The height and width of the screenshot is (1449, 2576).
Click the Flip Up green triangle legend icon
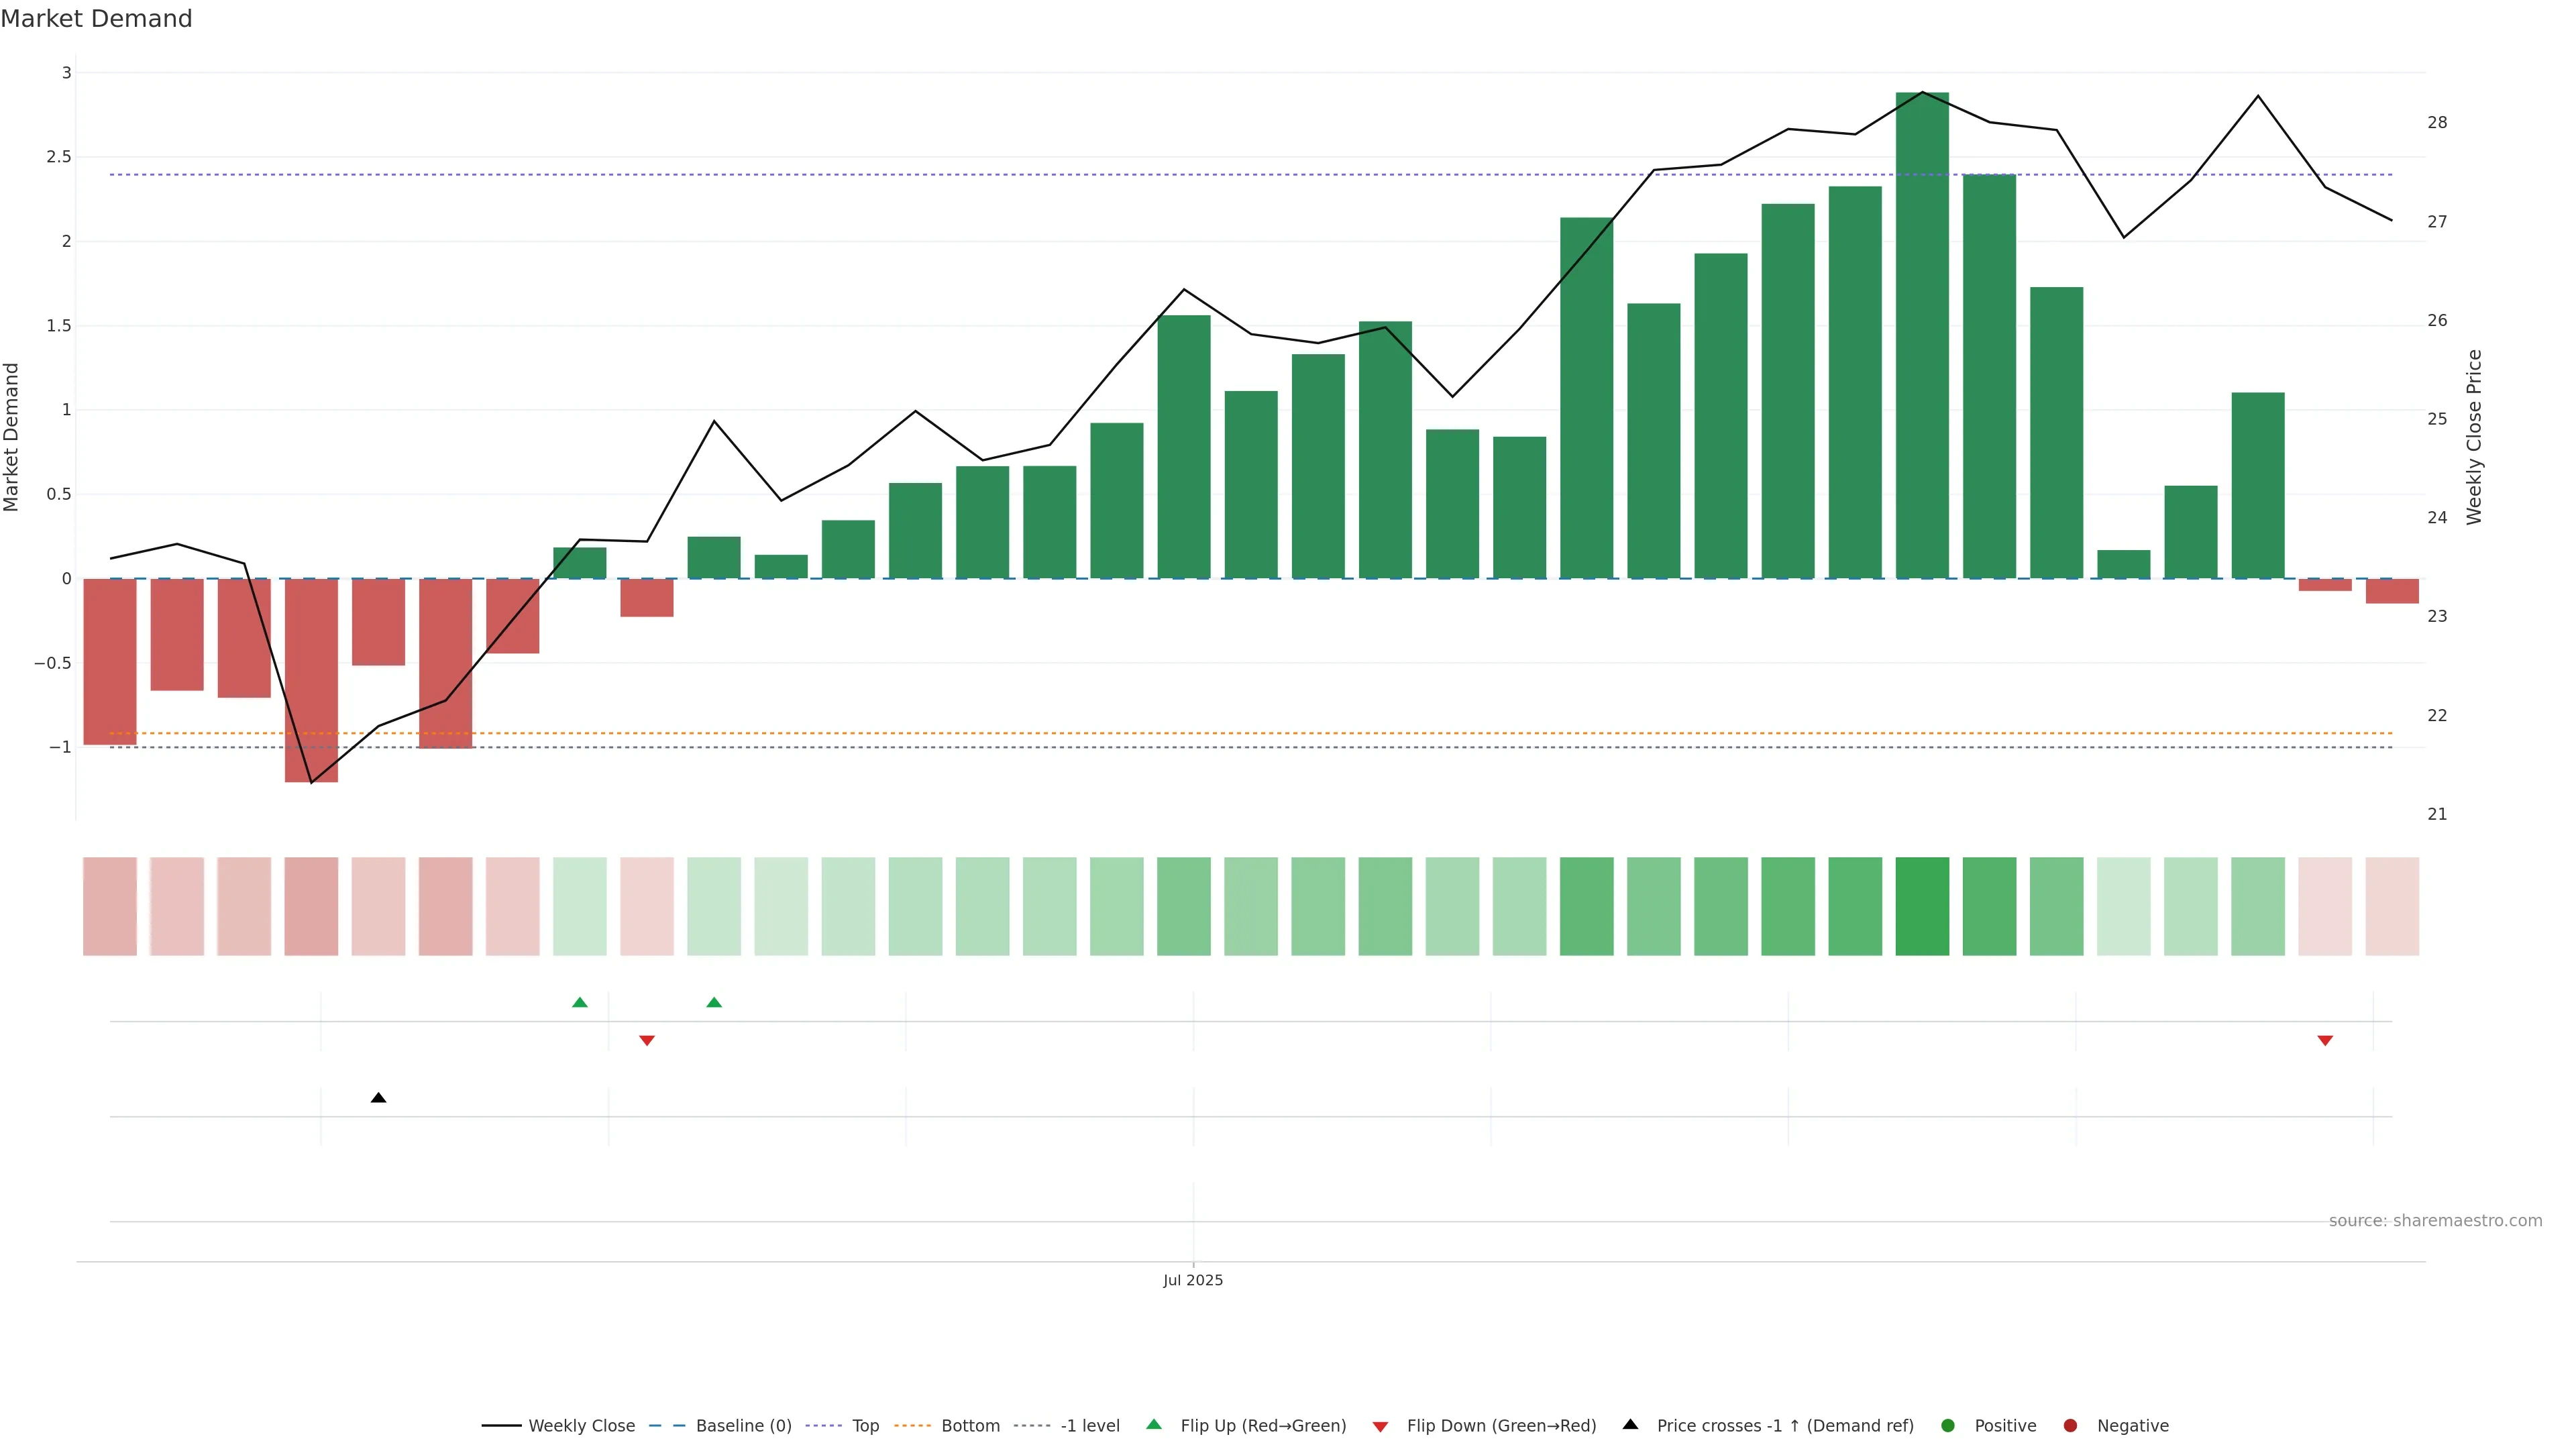(1154, 1424)
